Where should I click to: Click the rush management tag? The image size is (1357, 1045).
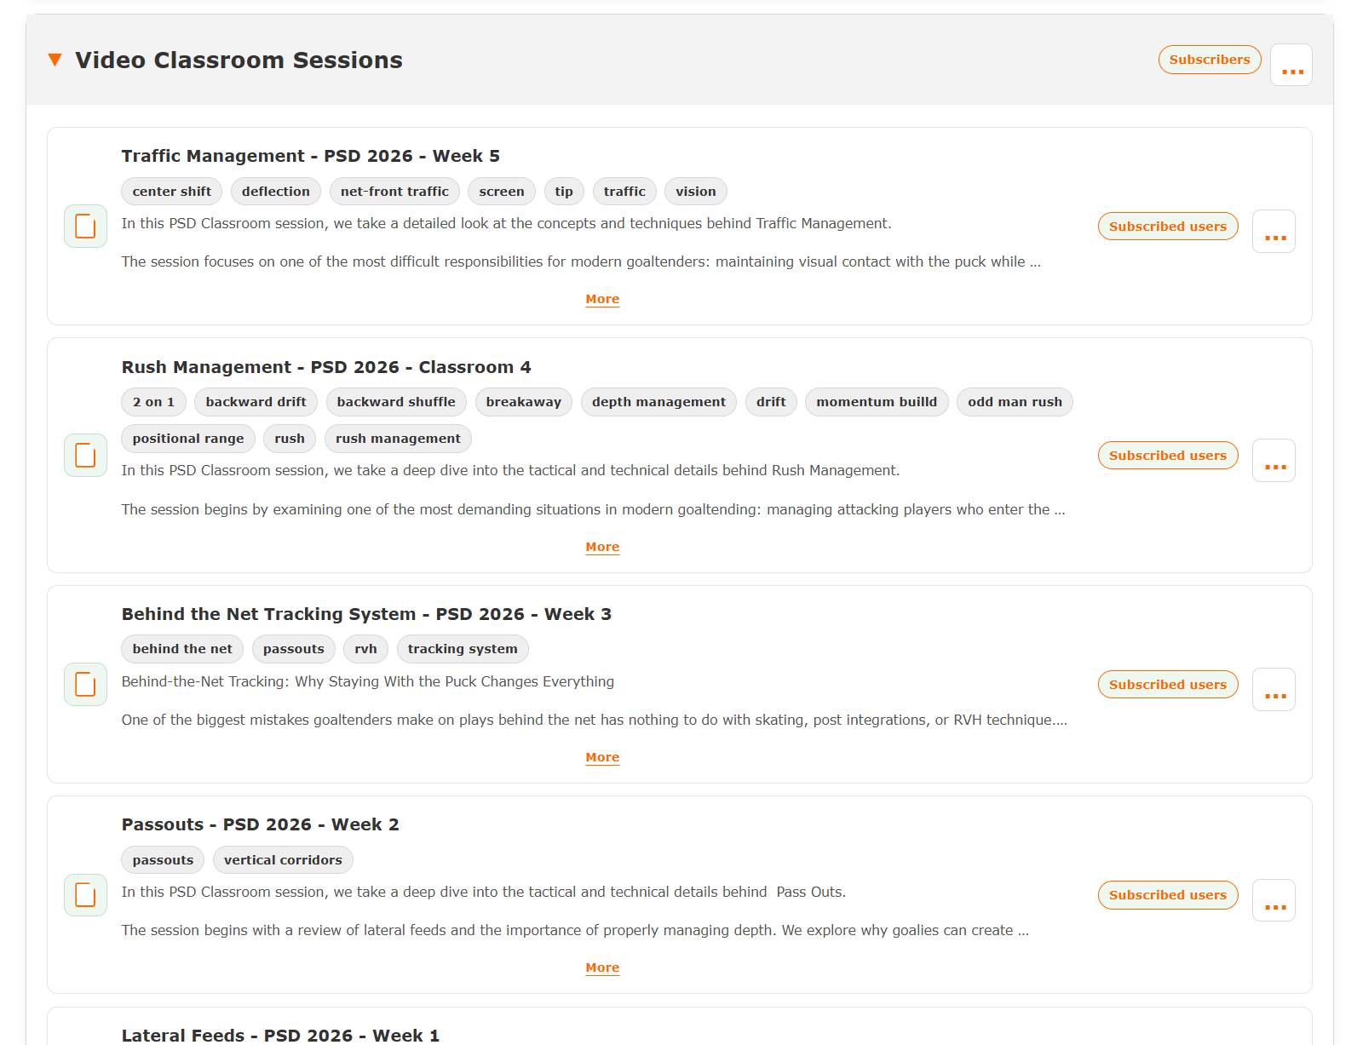[398, 439]
